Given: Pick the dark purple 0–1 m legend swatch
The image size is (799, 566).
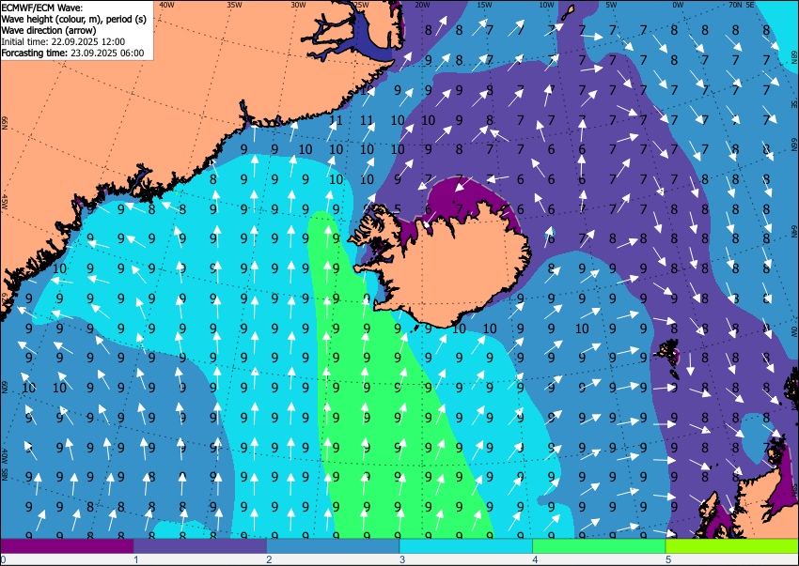Looking at the screenshot, I should click(x=67, y=546).
